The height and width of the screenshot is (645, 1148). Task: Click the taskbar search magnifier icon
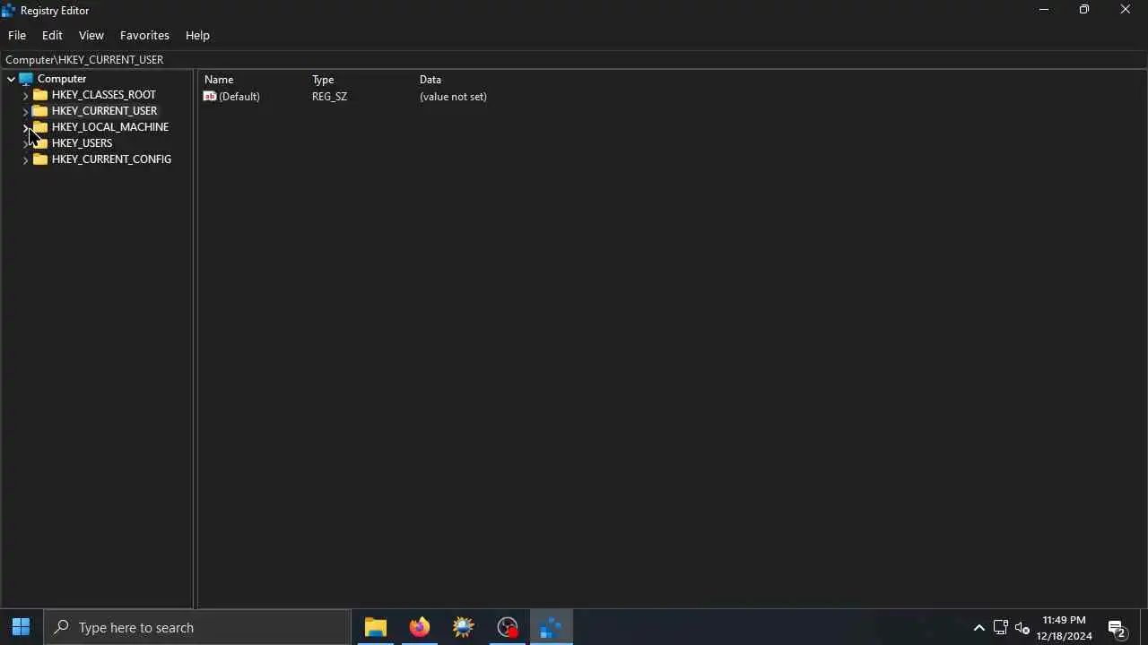61,627
